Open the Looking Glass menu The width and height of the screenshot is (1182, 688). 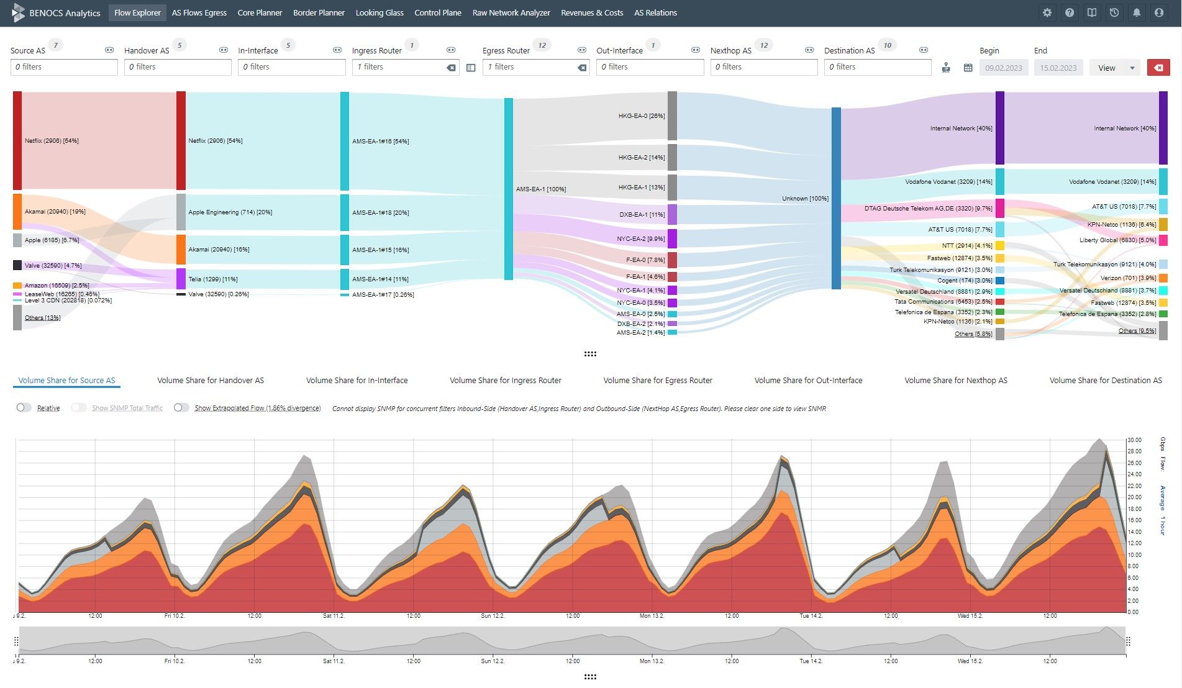point(380,12)
